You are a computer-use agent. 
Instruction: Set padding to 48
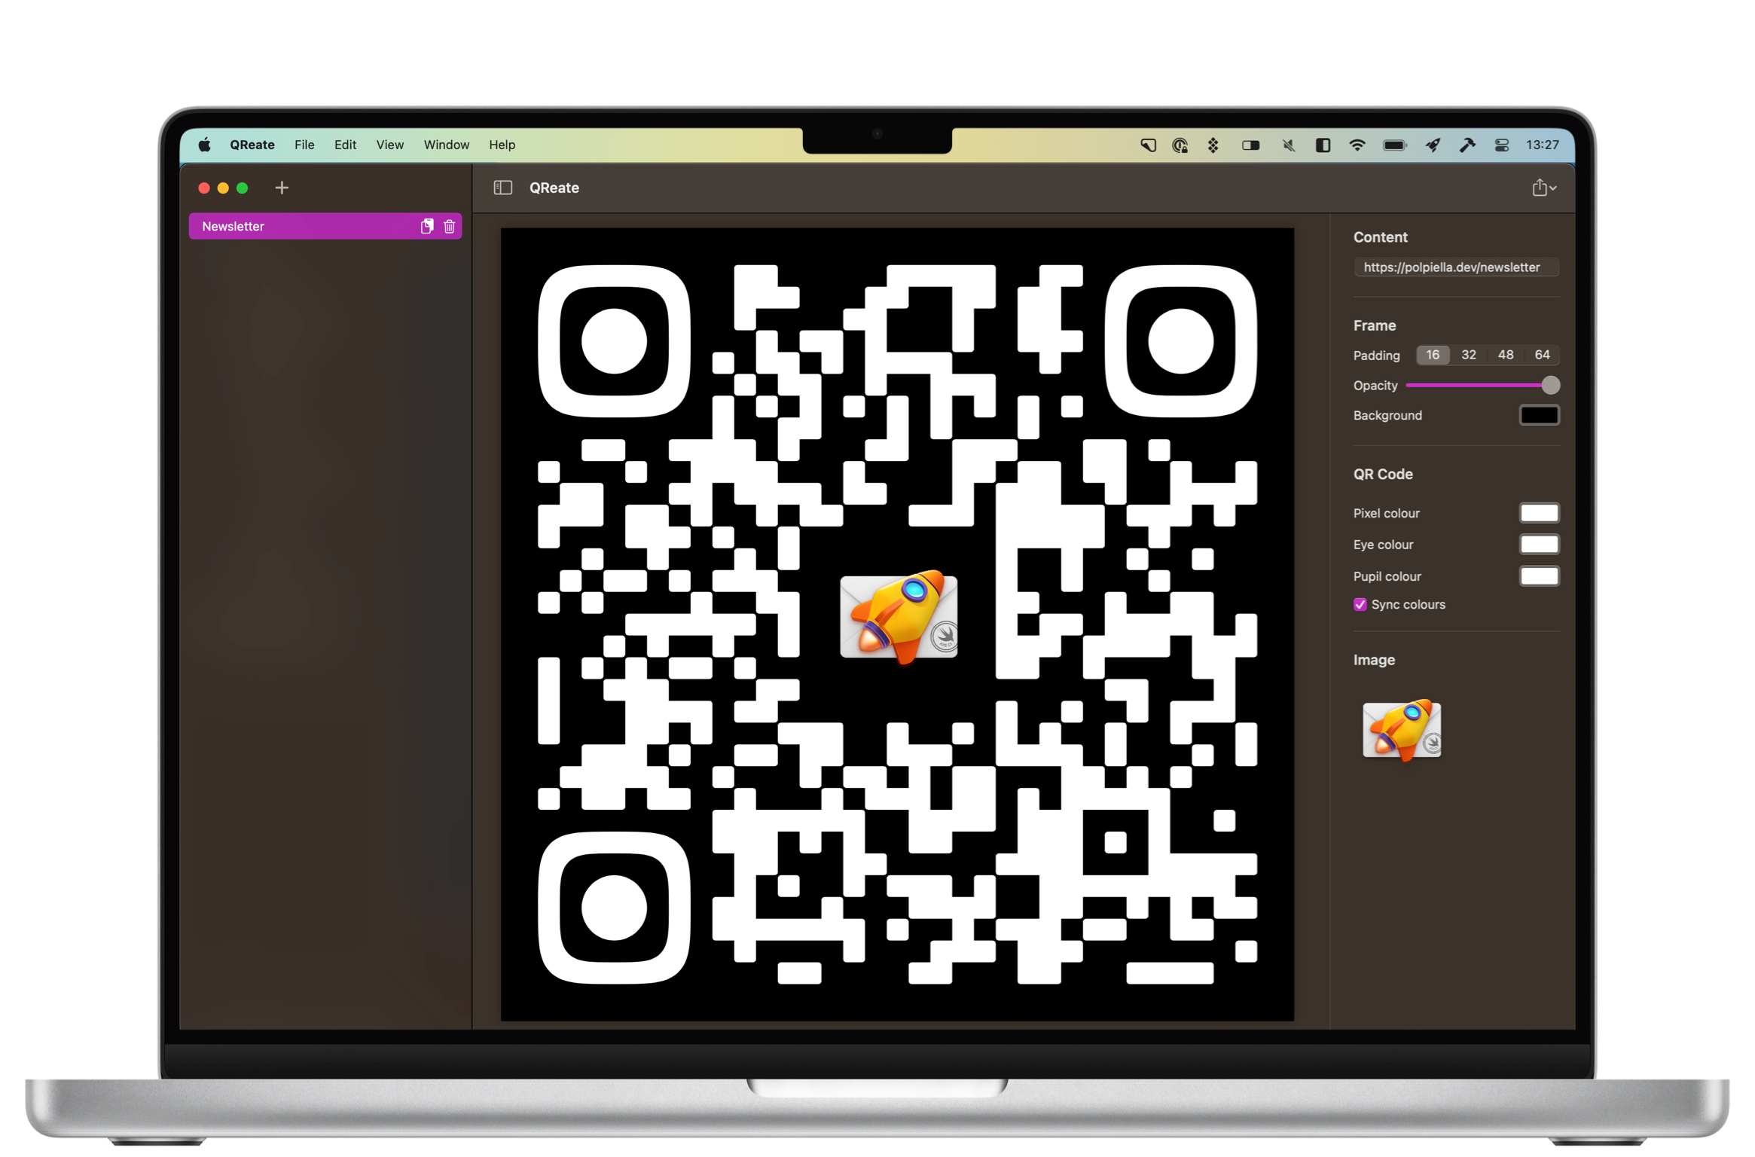(1505, 355)
